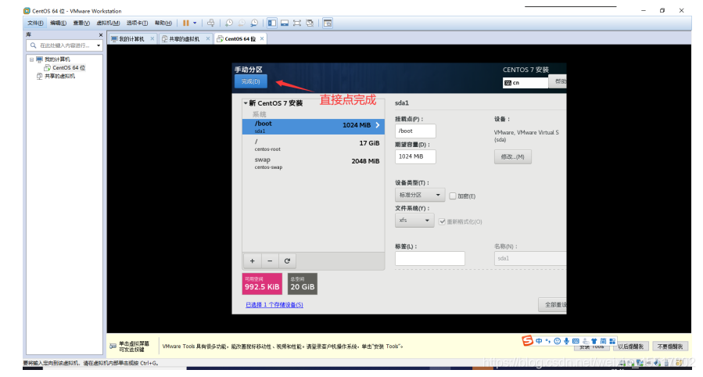Open the Sogou toolbox grid icon
This screenshot has width=703, height=377.
tap(612, 341)
